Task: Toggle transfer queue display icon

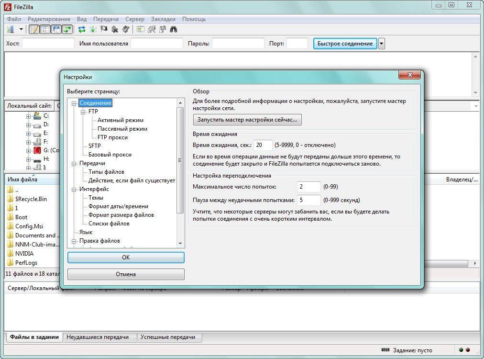Action: coord(67,29)
